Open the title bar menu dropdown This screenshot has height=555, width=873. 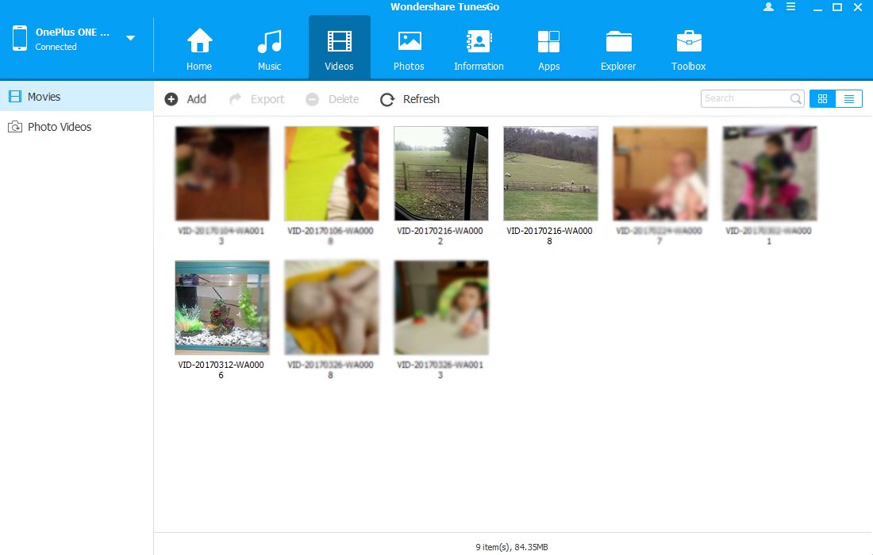point(790,7)
